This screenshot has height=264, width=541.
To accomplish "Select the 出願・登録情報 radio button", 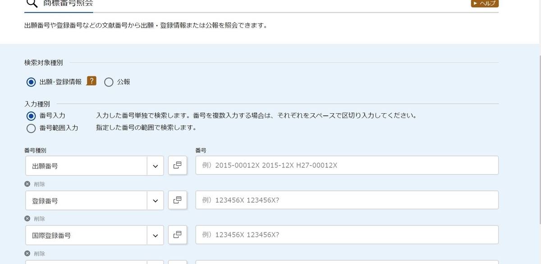I will (x=31, y=82).
